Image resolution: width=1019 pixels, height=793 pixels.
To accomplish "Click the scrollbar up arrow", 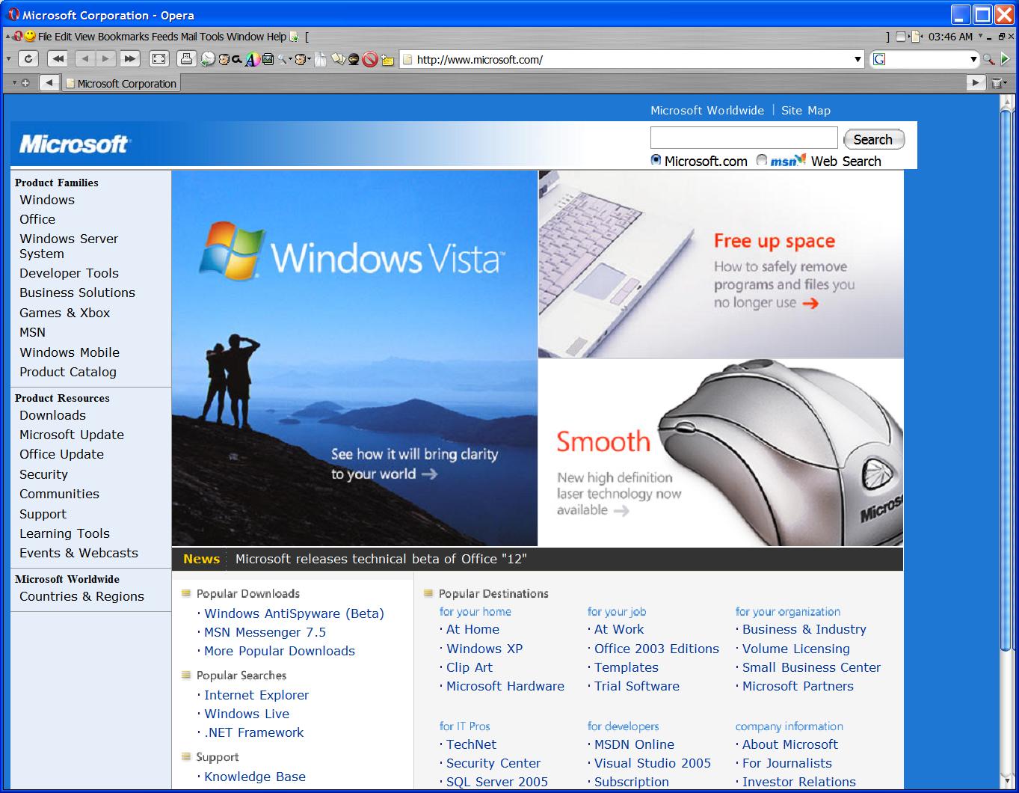I will [x=1006, y=101].
